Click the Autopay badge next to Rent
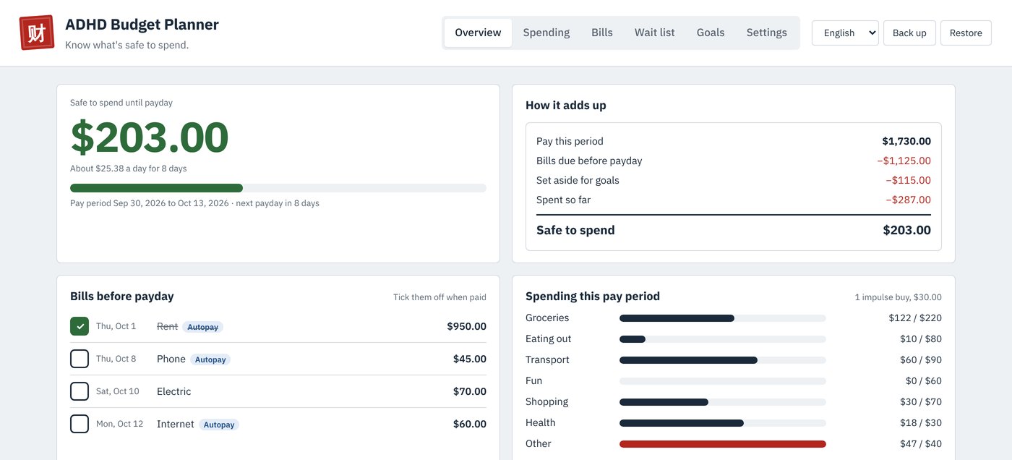Screen dimensions: 1012x460 click(x=202, y=327)
